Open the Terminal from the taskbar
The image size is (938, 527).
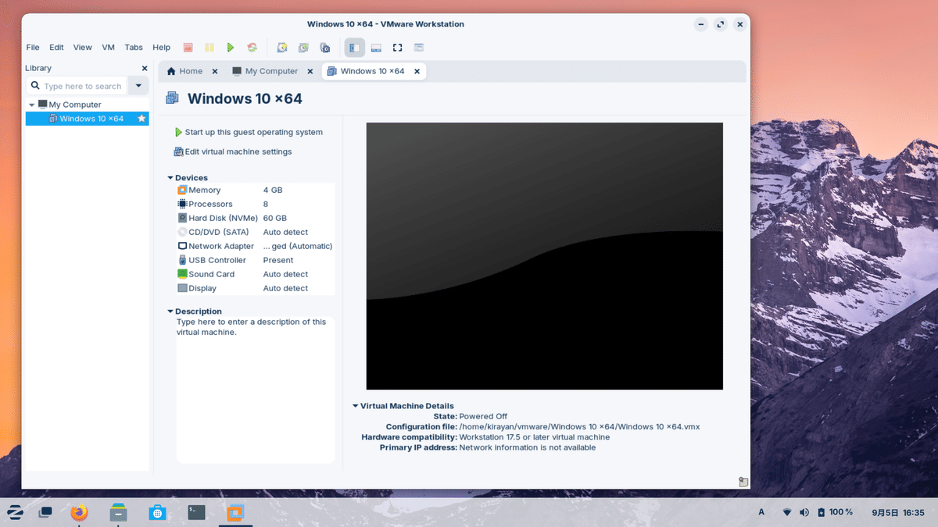196,512
